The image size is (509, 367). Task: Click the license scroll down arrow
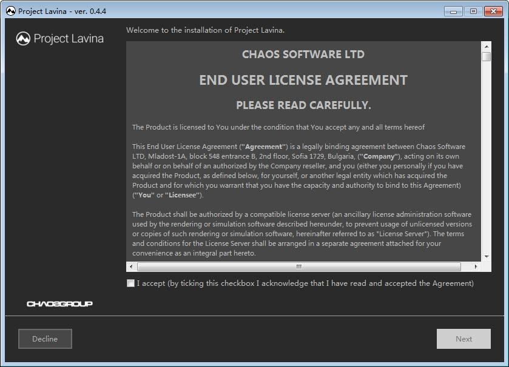487,257
